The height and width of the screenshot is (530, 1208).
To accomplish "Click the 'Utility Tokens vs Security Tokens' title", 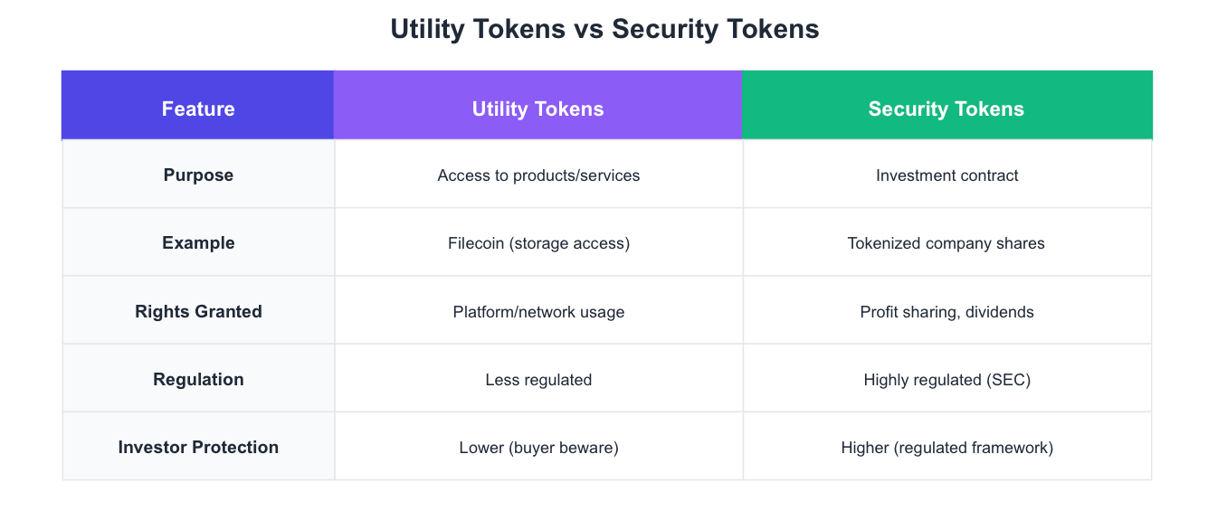I will [604, 29].
